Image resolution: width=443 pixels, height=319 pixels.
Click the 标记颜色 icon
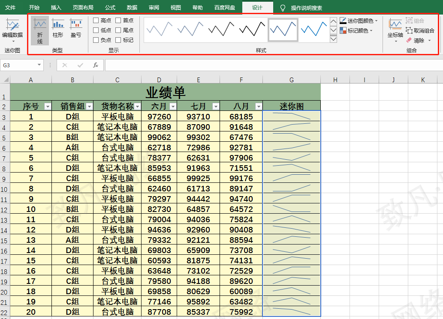click(x=343, y=30)
